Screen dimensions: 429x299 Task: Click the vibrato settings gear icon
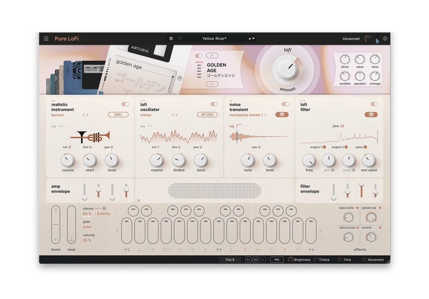(104, 208)
